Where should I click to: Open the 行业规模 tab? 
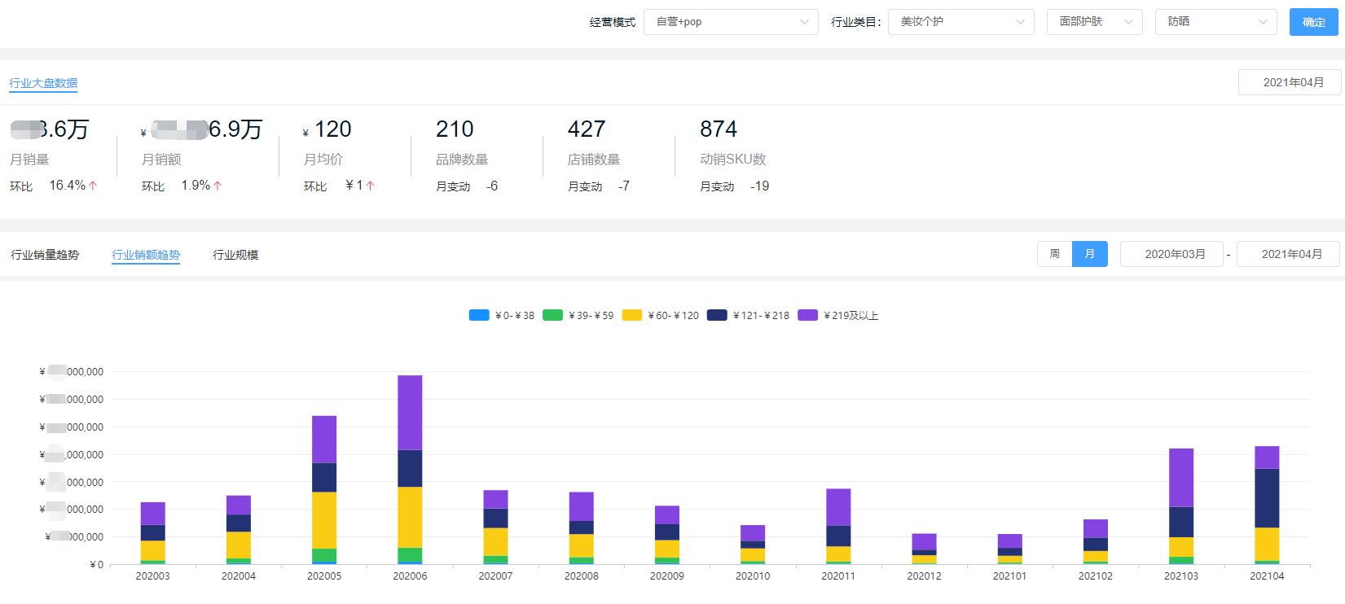(x=235, y=255)
